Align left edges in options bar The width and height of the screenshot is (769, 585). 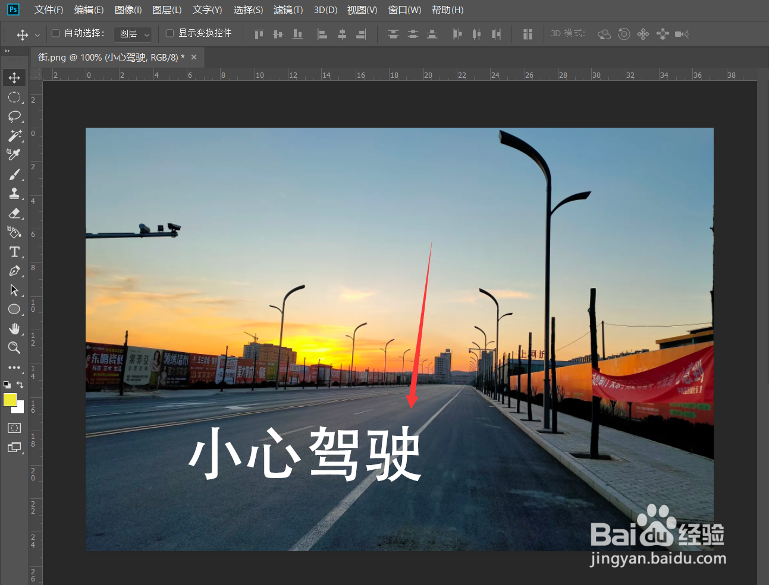coord(322,34)
